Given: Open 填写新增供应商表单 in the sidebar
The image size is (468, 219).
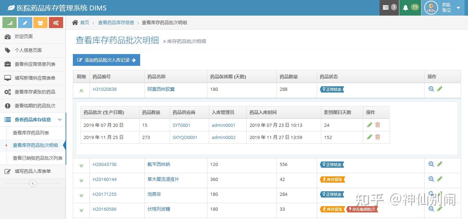Looking at the screenshot, I should point(33,78).
